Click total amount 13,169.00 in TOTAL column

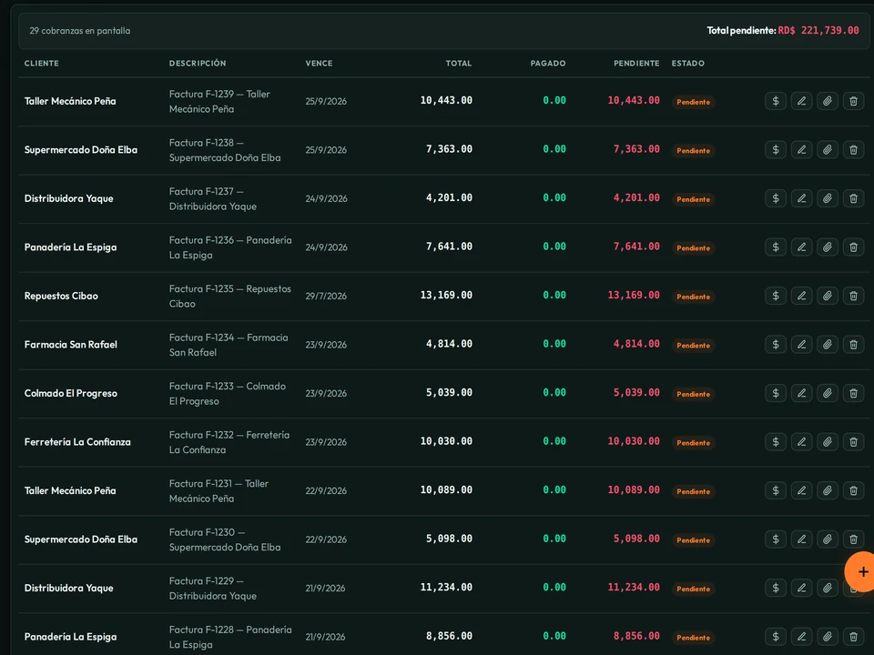(x=446, y=295)
